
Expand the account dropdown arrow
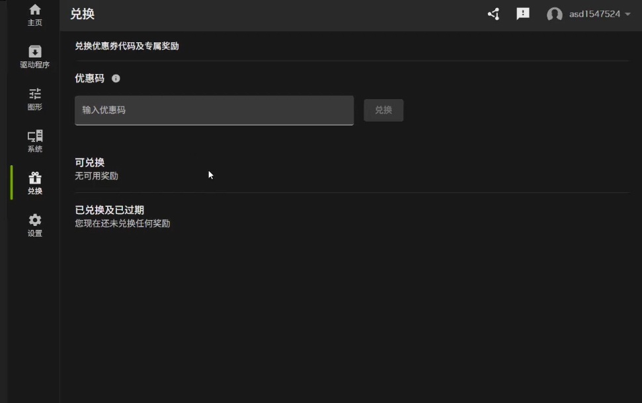(627, 15)
